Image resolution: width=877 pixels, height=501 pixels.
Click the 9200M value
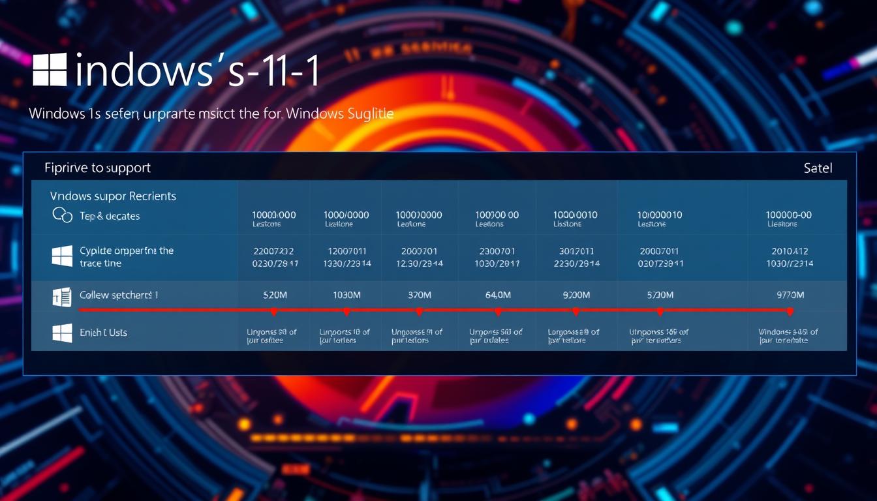pyautogui.click(x=576, y=295)
